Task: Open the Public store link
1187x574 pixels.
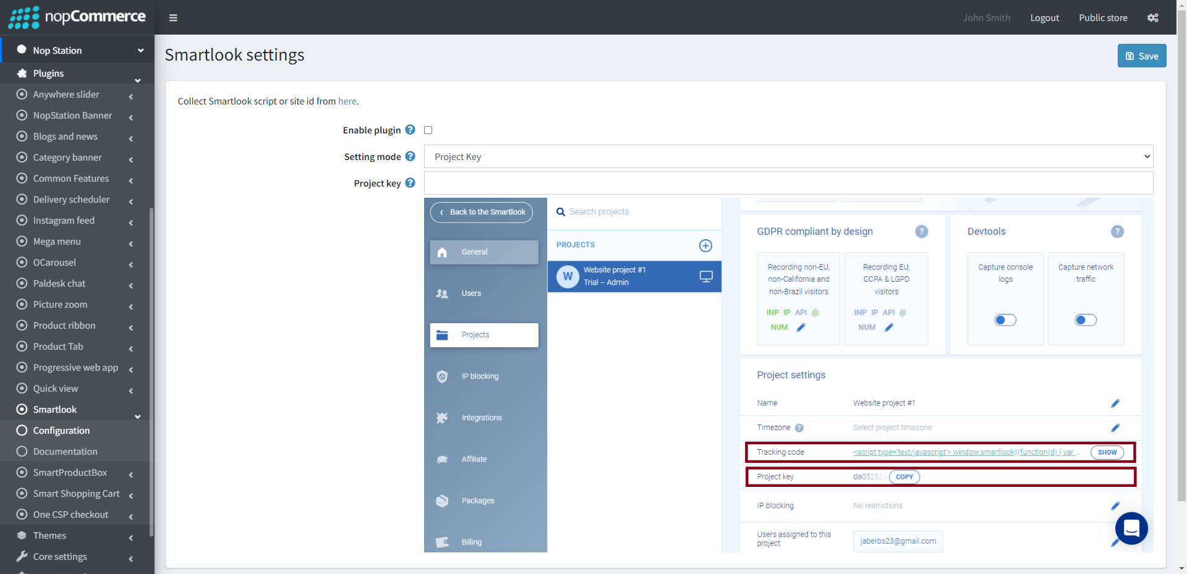Action: [1103, 18]
